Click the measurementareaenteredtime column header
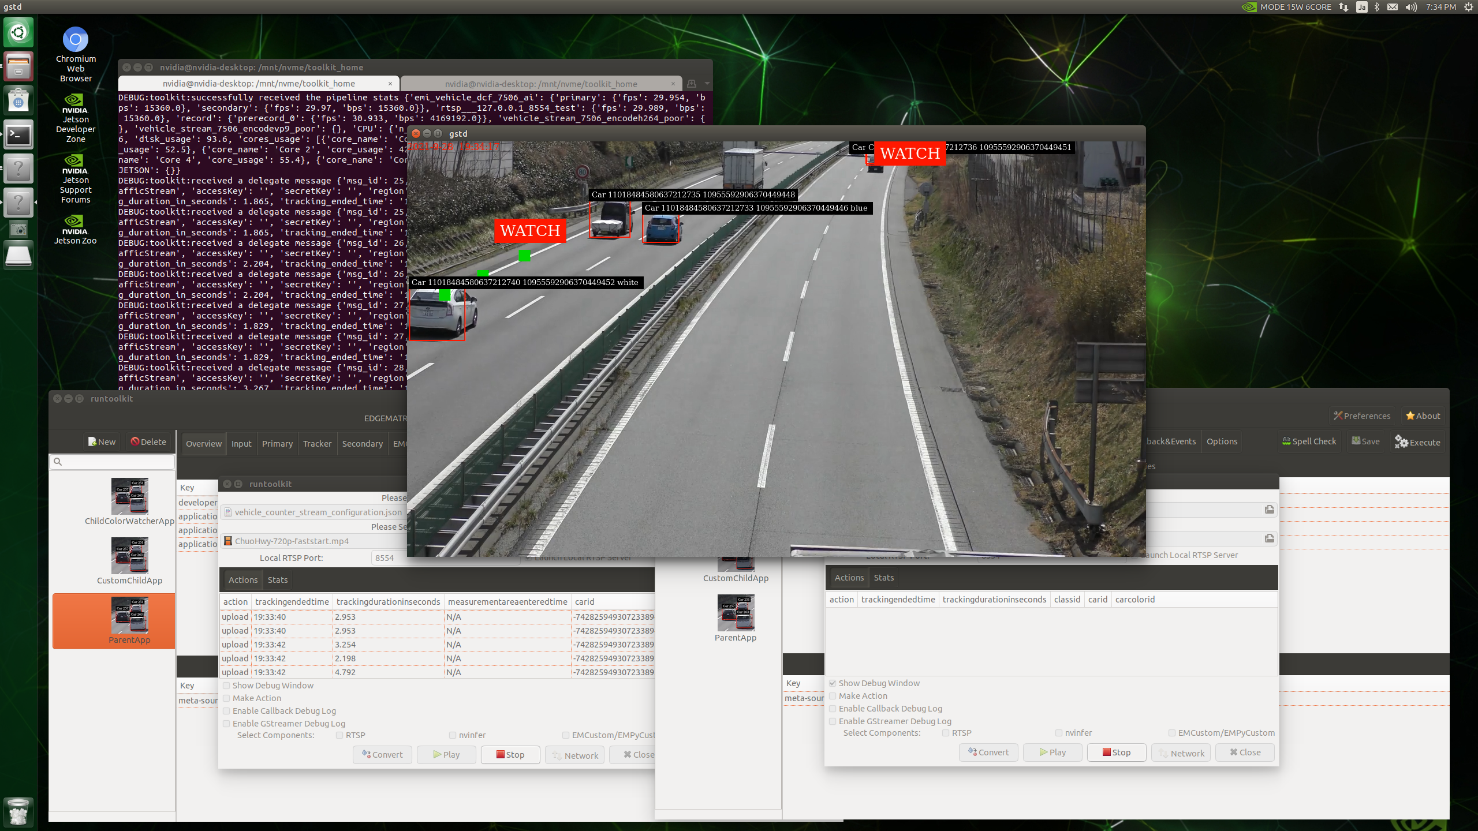Image resolution: width=1478 pixels, height=831 pixels. click(x=507, y=602)
